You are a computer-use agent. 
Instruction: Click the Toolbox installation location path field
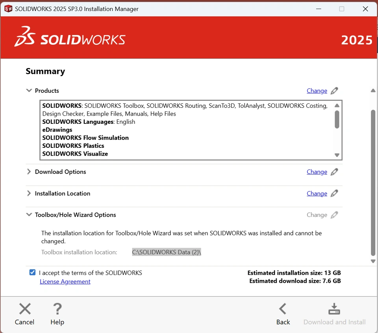click(166, 252)
